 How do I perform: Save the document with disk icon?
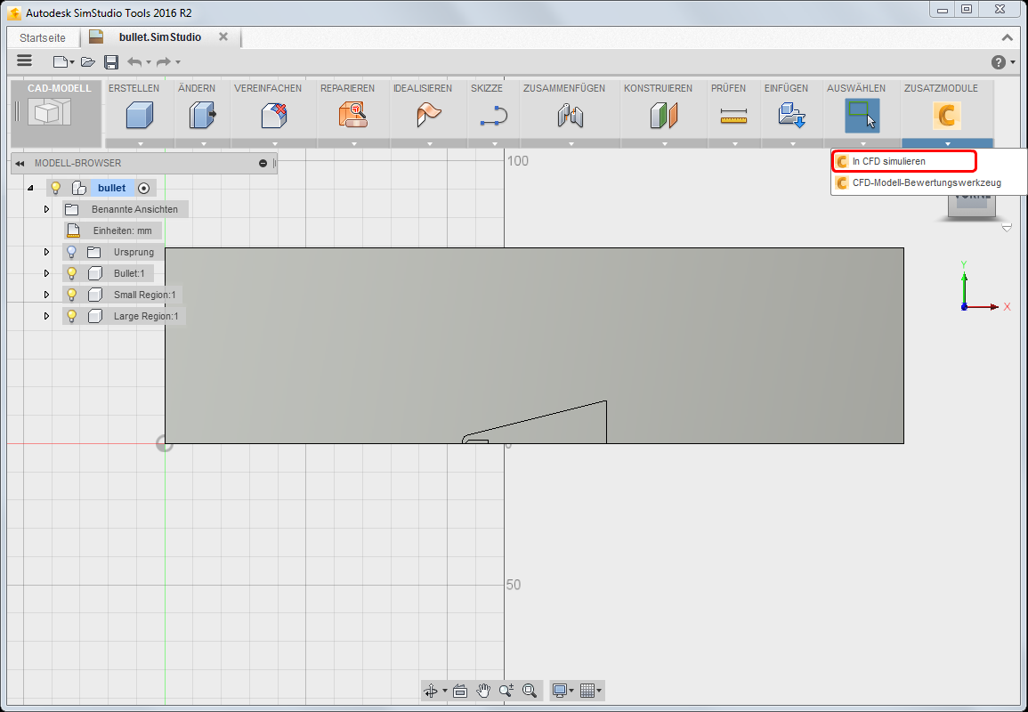[x=111, y=61]
